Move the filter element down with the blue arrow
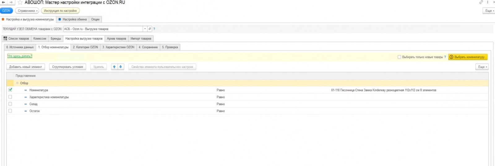The image size is (495, 166). tap(121, 67)
